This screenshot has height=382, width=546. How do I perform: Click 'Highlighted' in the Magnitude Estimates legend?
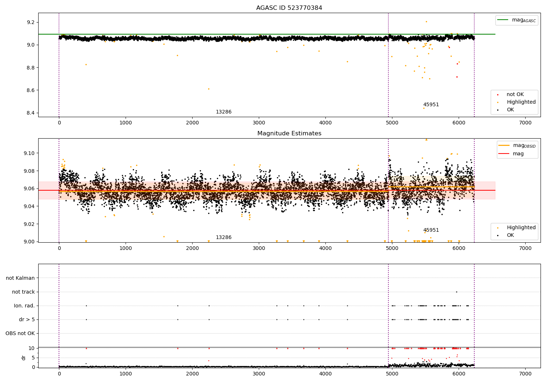(521, 228)
